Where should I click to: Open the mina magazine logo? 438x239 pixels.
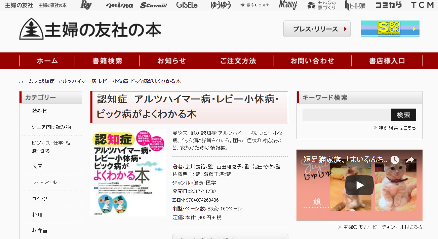tap(119, 5)
